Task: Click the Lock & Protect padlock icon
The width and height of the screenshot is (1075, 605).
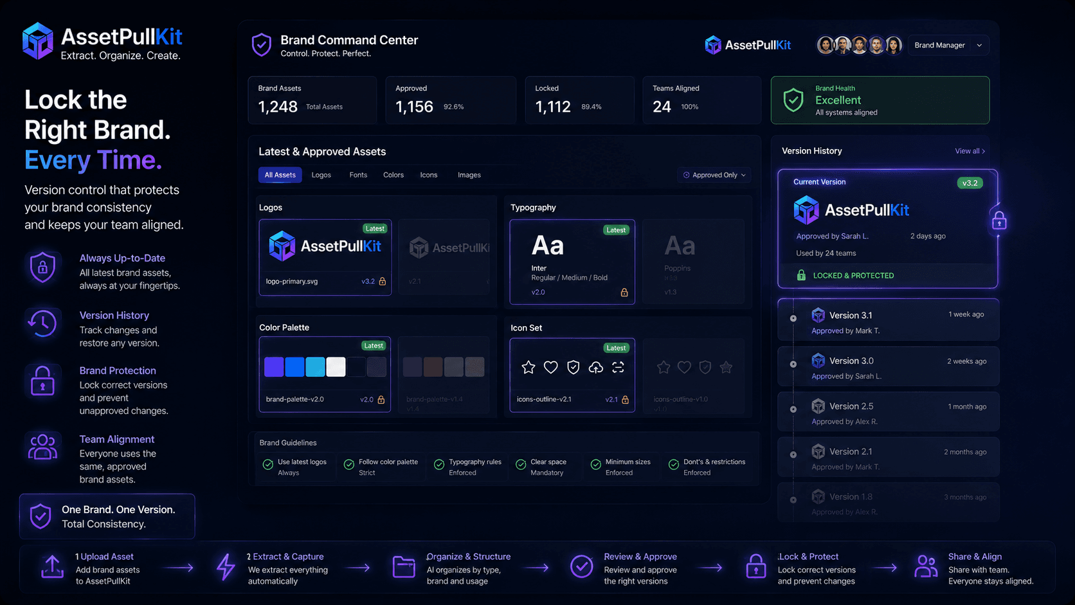Action: pos(756,566)
